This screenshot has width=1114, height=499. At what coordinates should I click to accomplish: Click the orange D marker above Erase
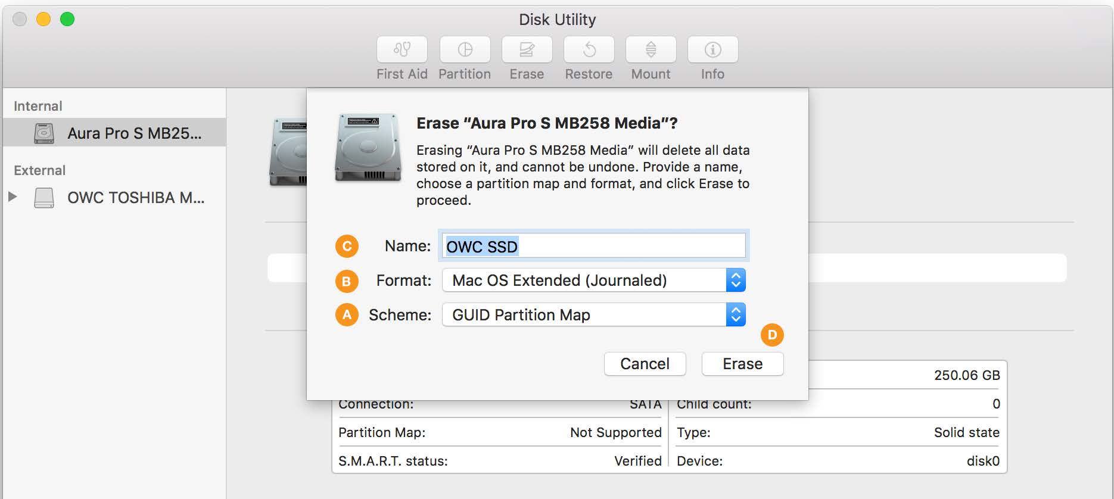[772, 335]
